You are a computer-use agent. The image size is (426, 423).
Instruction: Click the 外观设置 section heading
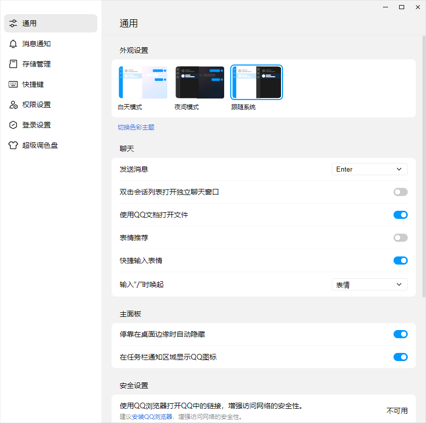134,50
